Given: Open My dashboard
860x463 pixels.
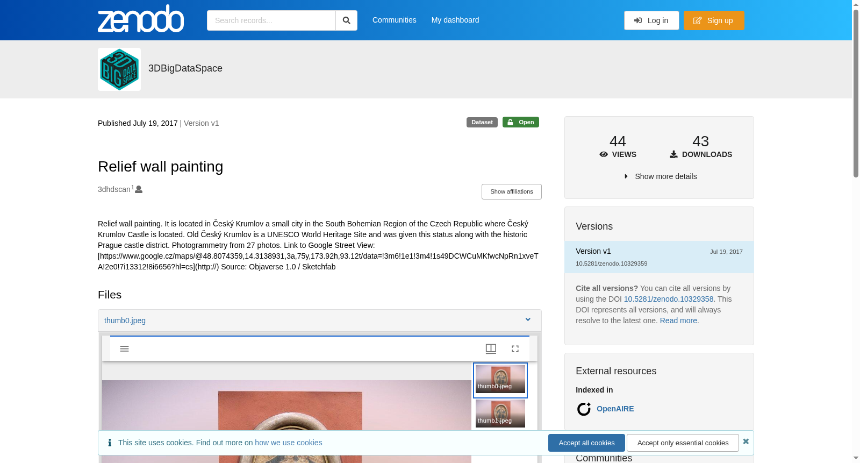Looking at the screenshot, I should tap(455, 20).
